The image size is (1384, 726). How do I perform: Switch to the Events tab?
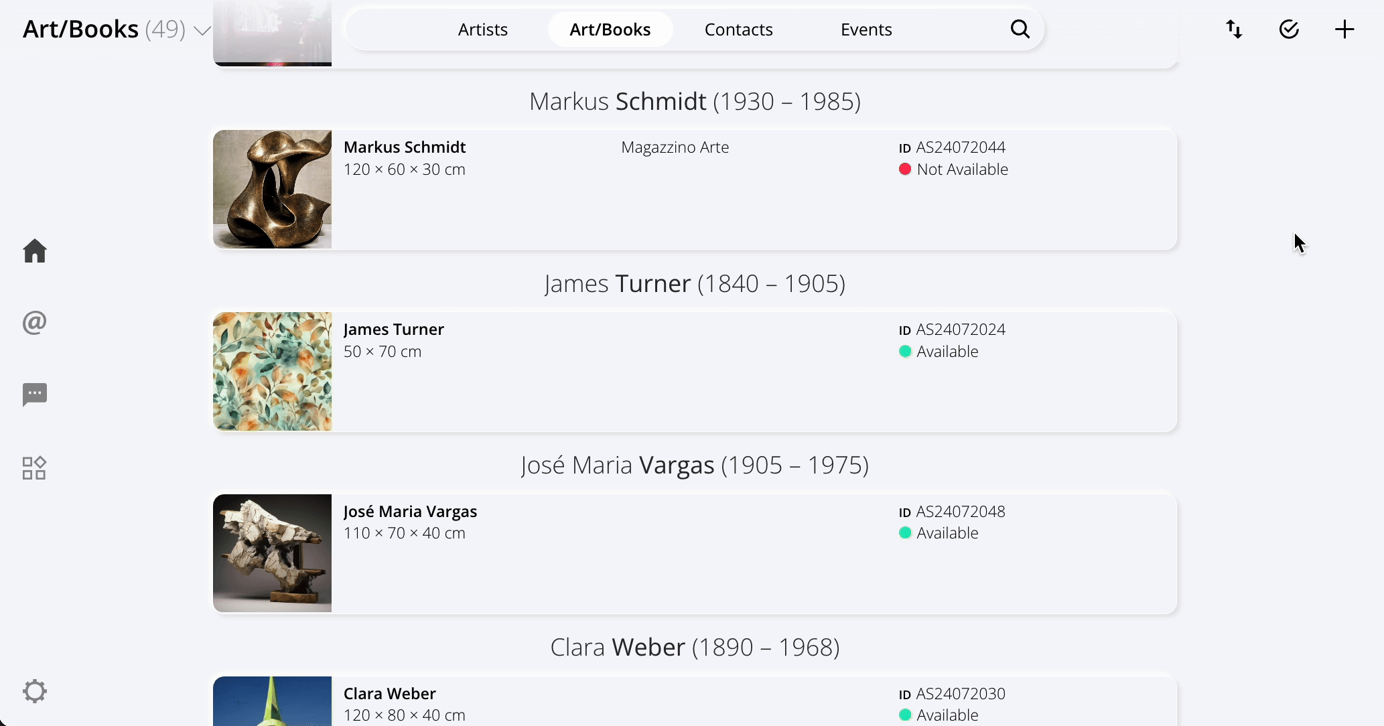tap(866, 29)
